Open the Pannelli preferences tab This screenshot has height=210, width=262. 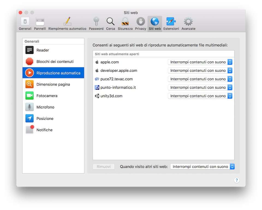click(40, 23)
